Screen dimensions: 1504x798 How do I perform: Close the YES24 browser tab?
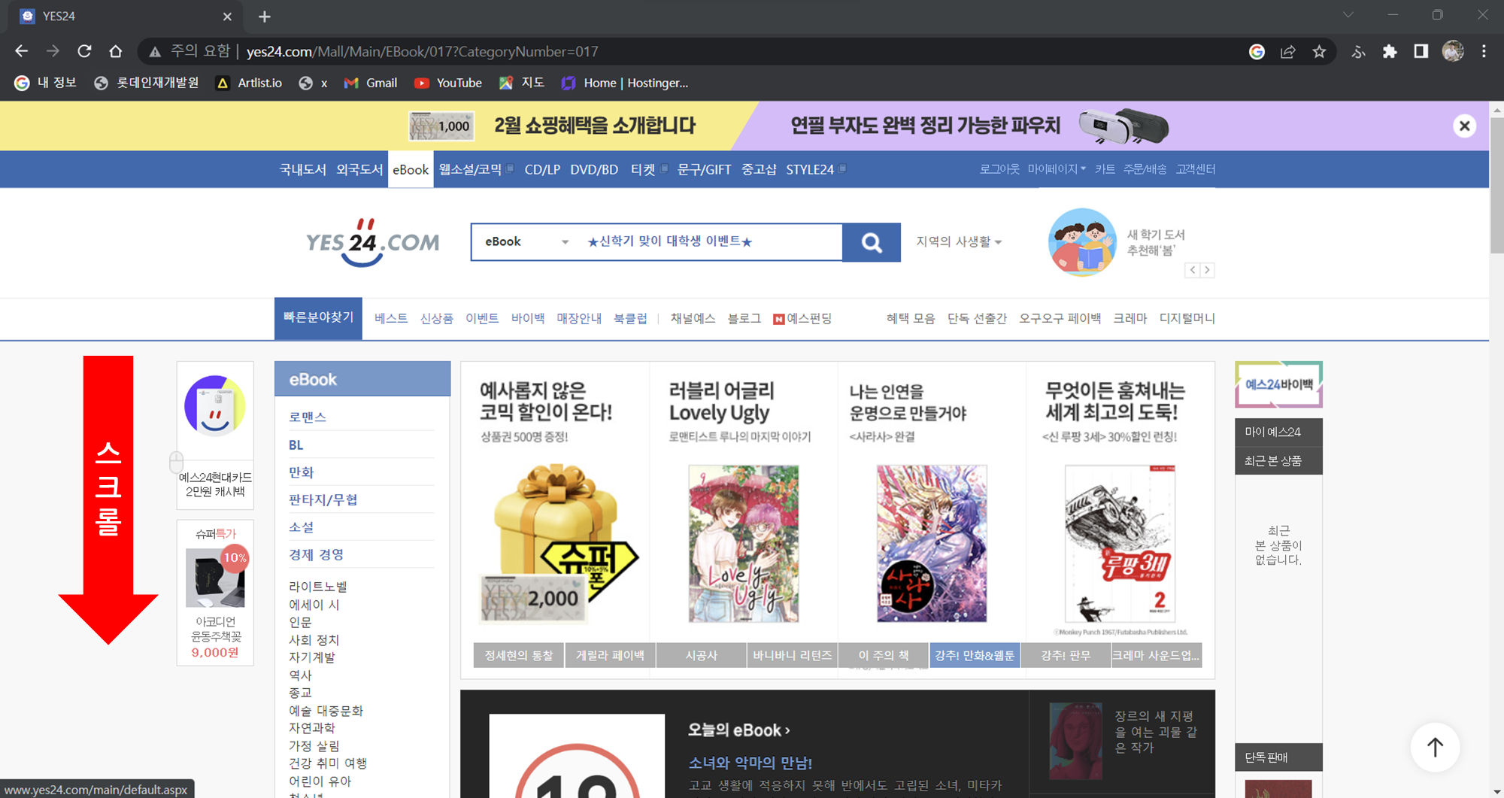[x=228, y=17]
